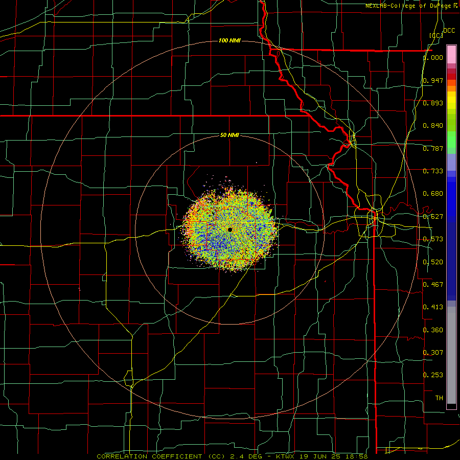
Task: Click the 0.413 scale value
Action: pos(433,307)
